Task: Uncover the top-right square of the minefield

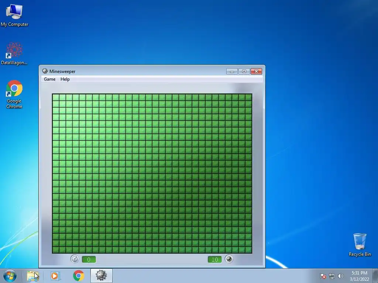Action: coord(248,97)
